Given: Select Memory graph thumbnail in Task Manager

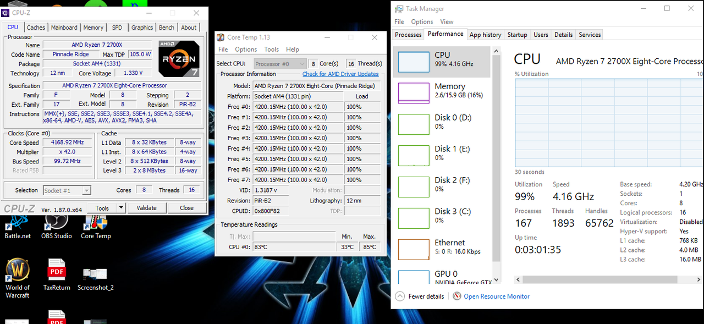Looking at the screenshot, I should (414, 93).
